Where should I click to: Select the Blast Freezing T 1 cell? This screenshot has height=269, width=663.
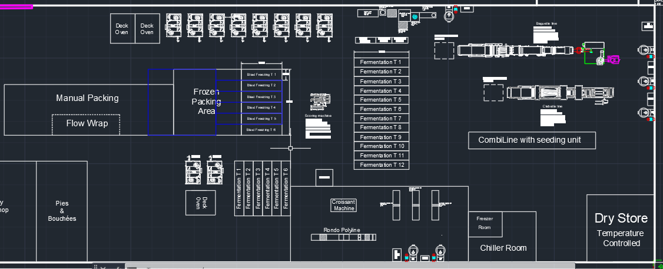(x=261, y=75)
